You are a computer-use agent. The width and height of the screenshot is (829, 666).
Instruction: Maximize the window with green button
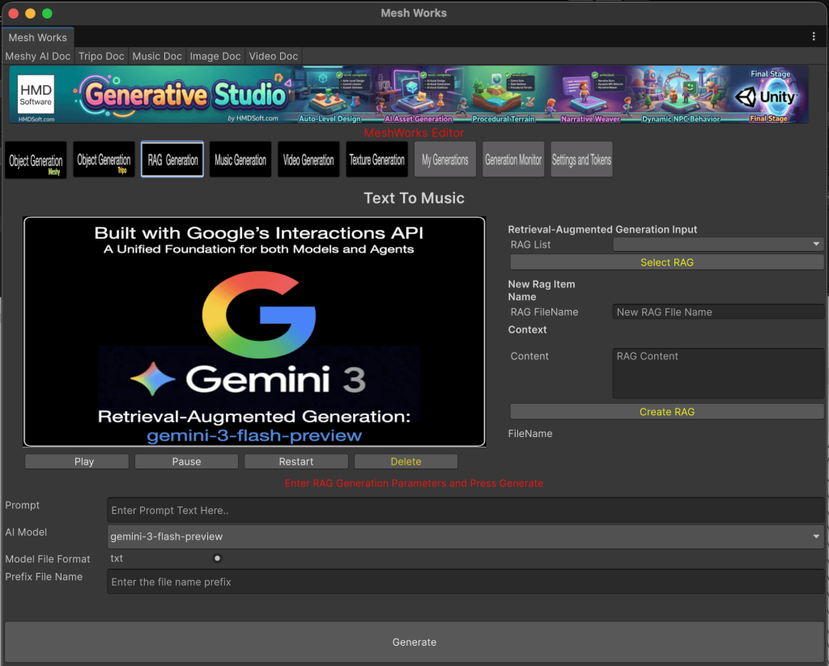click(x=47, y=13)
